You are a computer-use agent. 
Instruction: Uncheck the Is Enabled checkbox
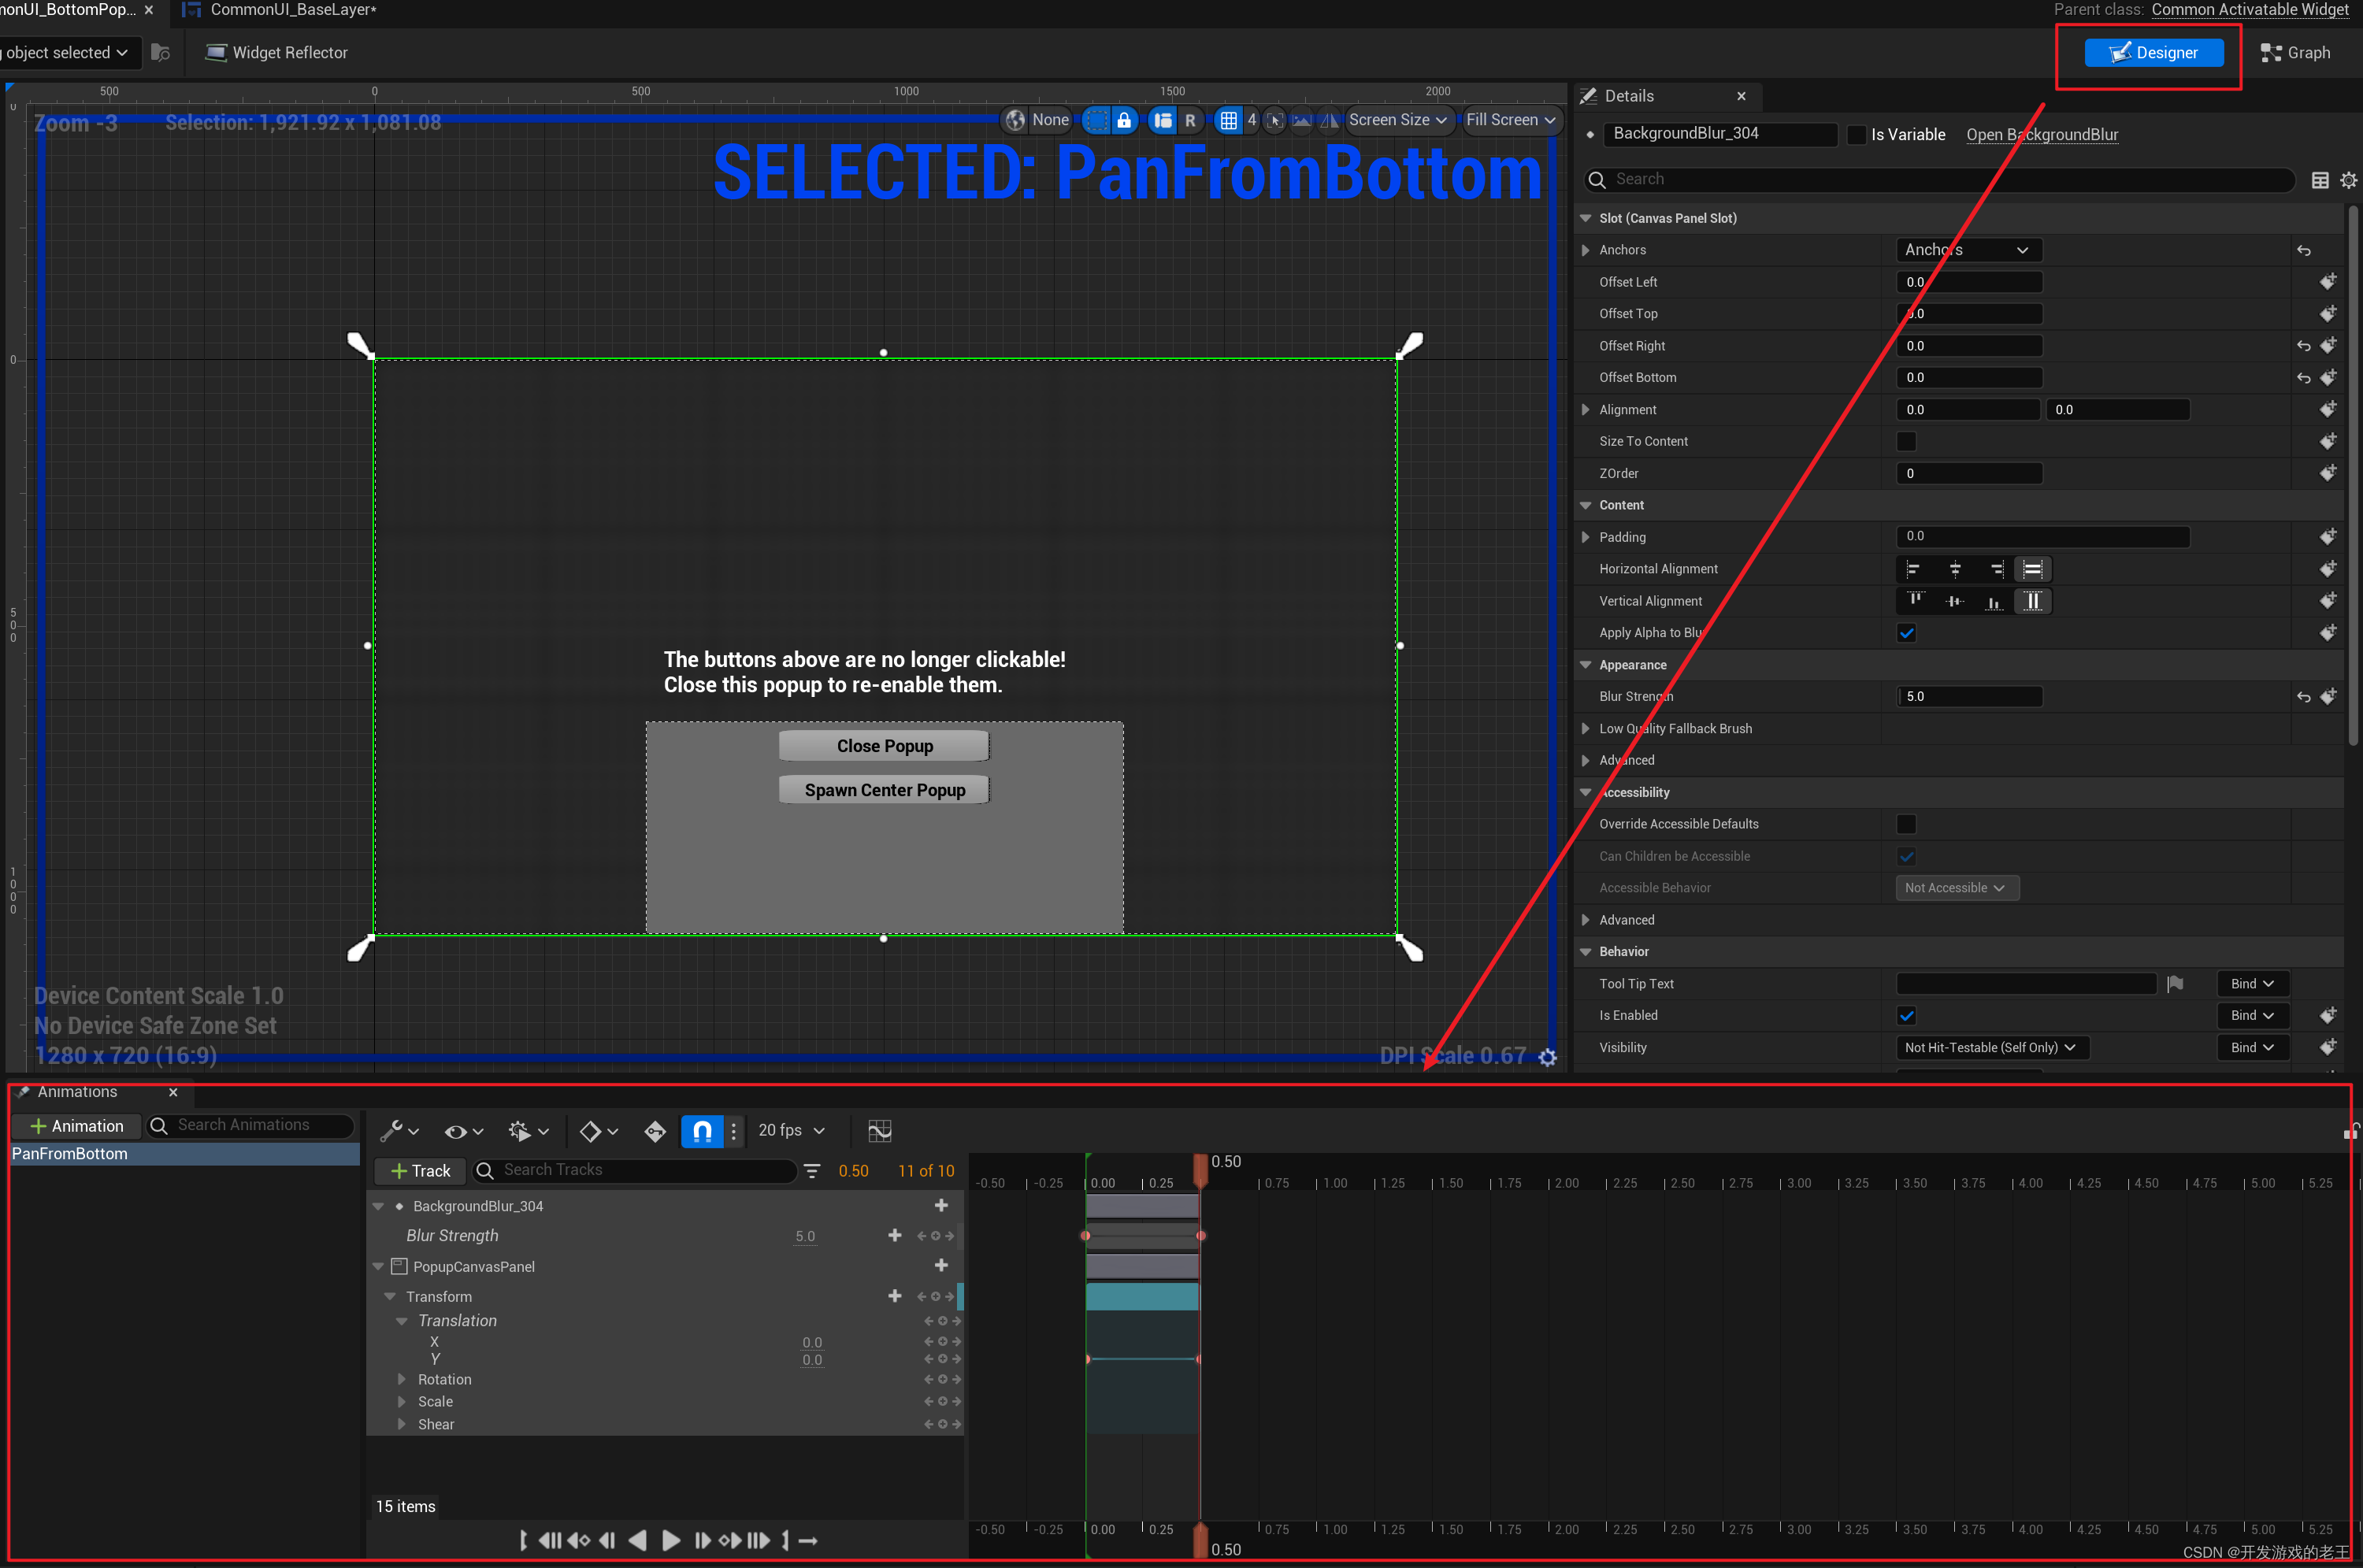(1906, 1016)
